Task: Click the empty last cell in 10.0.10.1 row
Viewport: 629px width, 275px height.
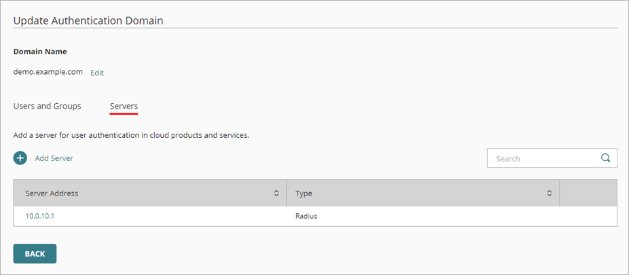Action: [588, 216]
